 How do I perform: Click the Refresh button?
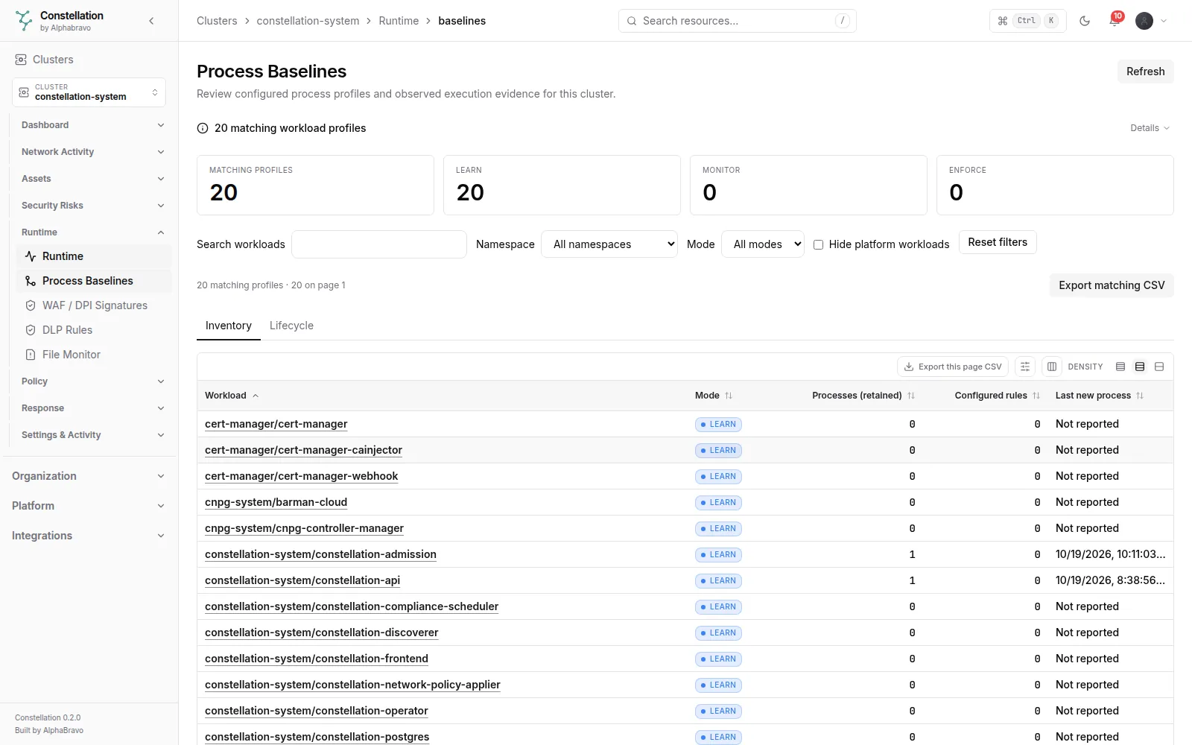[x=1145, y=72]
